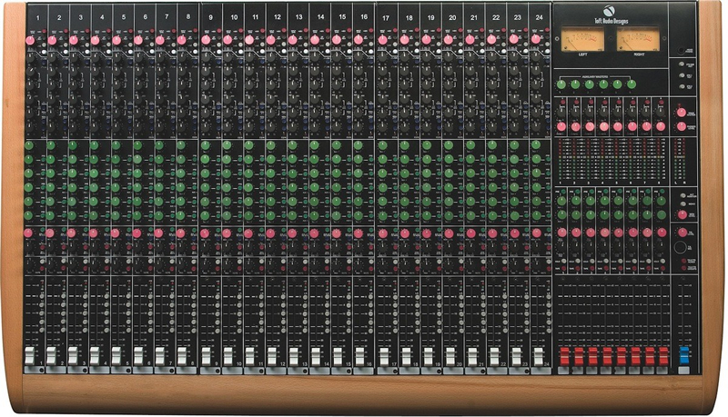
Task: Click the eighth red subgroup fader cap
Action: (x=664, y=356)
